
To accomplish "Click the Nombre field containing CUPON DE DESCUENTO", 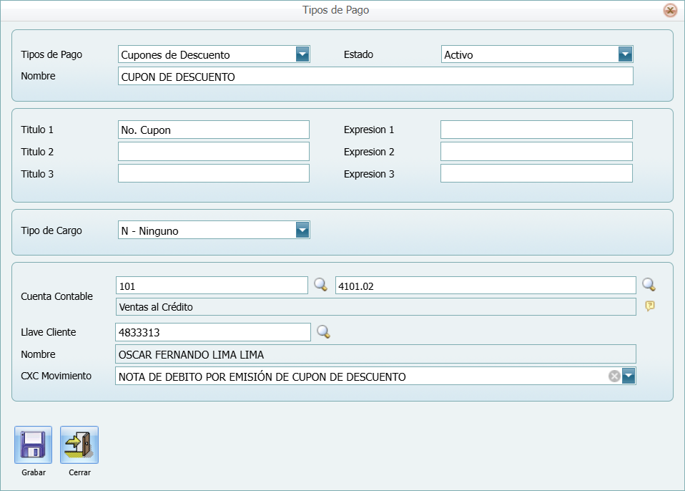I will (375, 75).
